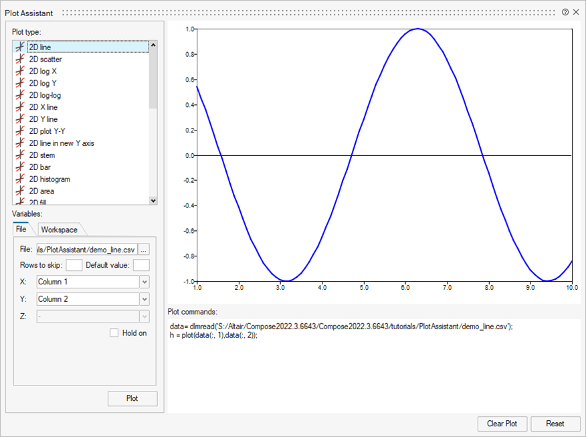Switch to the Workspace tab
Viewport: 586px width, 437px height.
(x=59, y=230)
